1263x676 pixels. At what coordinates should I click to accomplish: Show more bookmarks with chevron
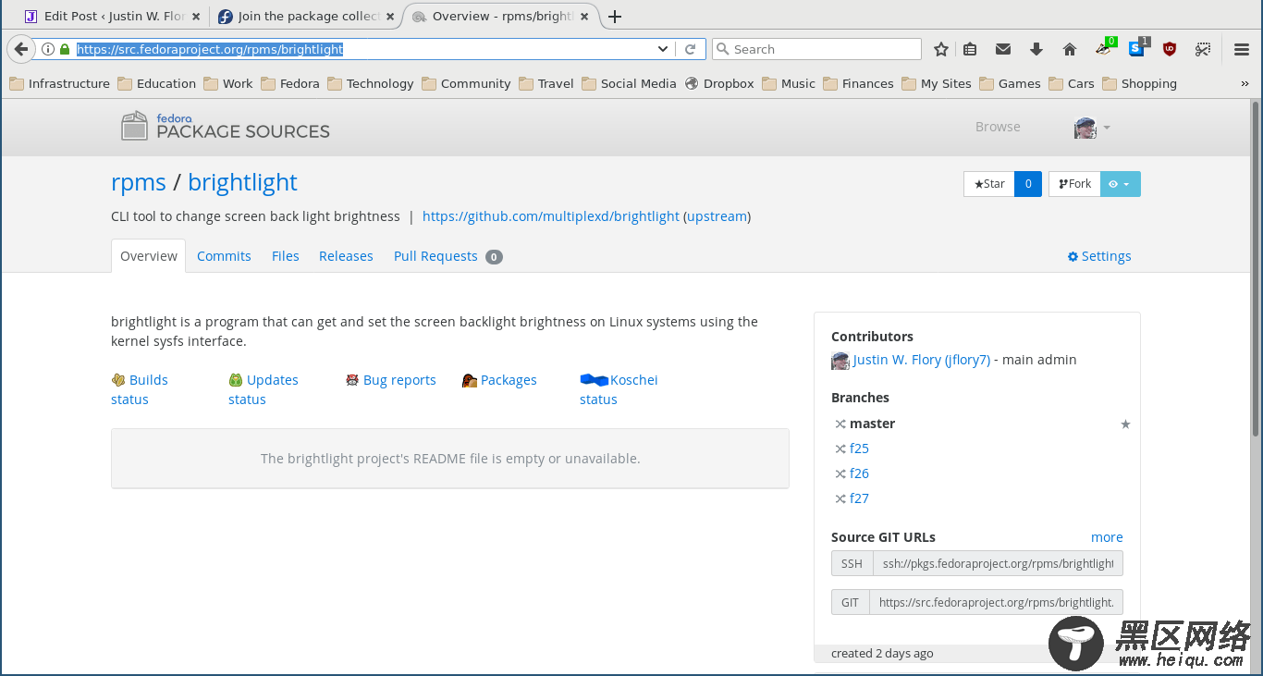1245,83
